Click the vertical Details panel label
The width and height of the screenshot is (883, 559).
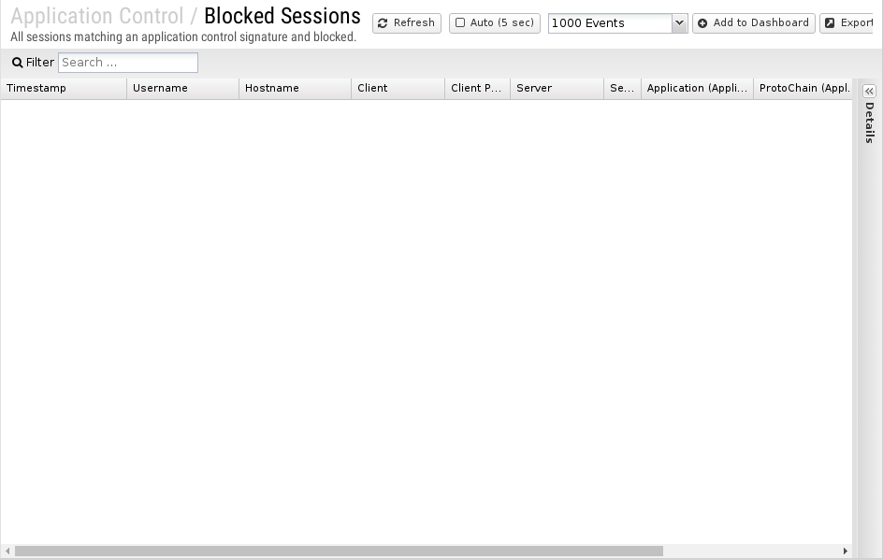870,122
